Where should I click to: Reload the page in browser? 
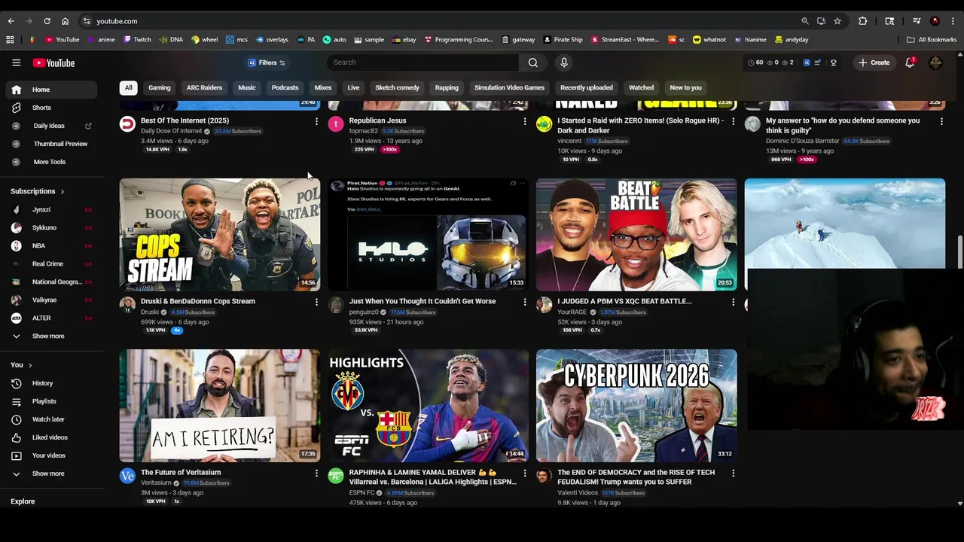[x=47, y=21]
